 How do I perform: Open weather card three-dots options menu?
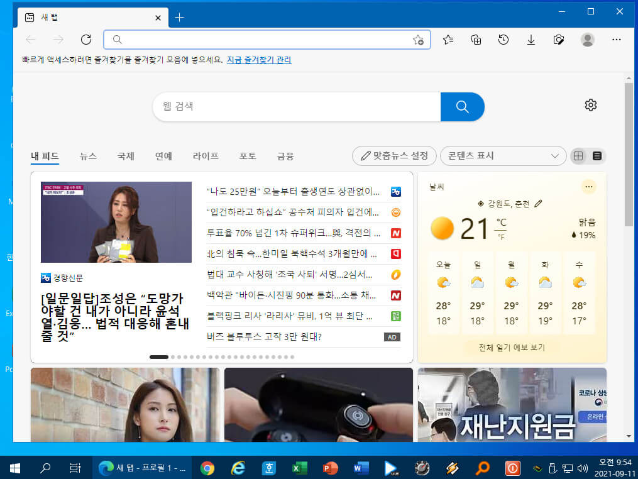(588, 187)
